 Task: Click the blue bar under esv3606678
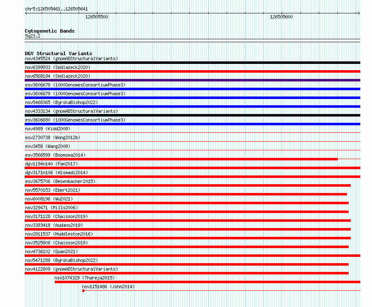click(x=192, y=89)
